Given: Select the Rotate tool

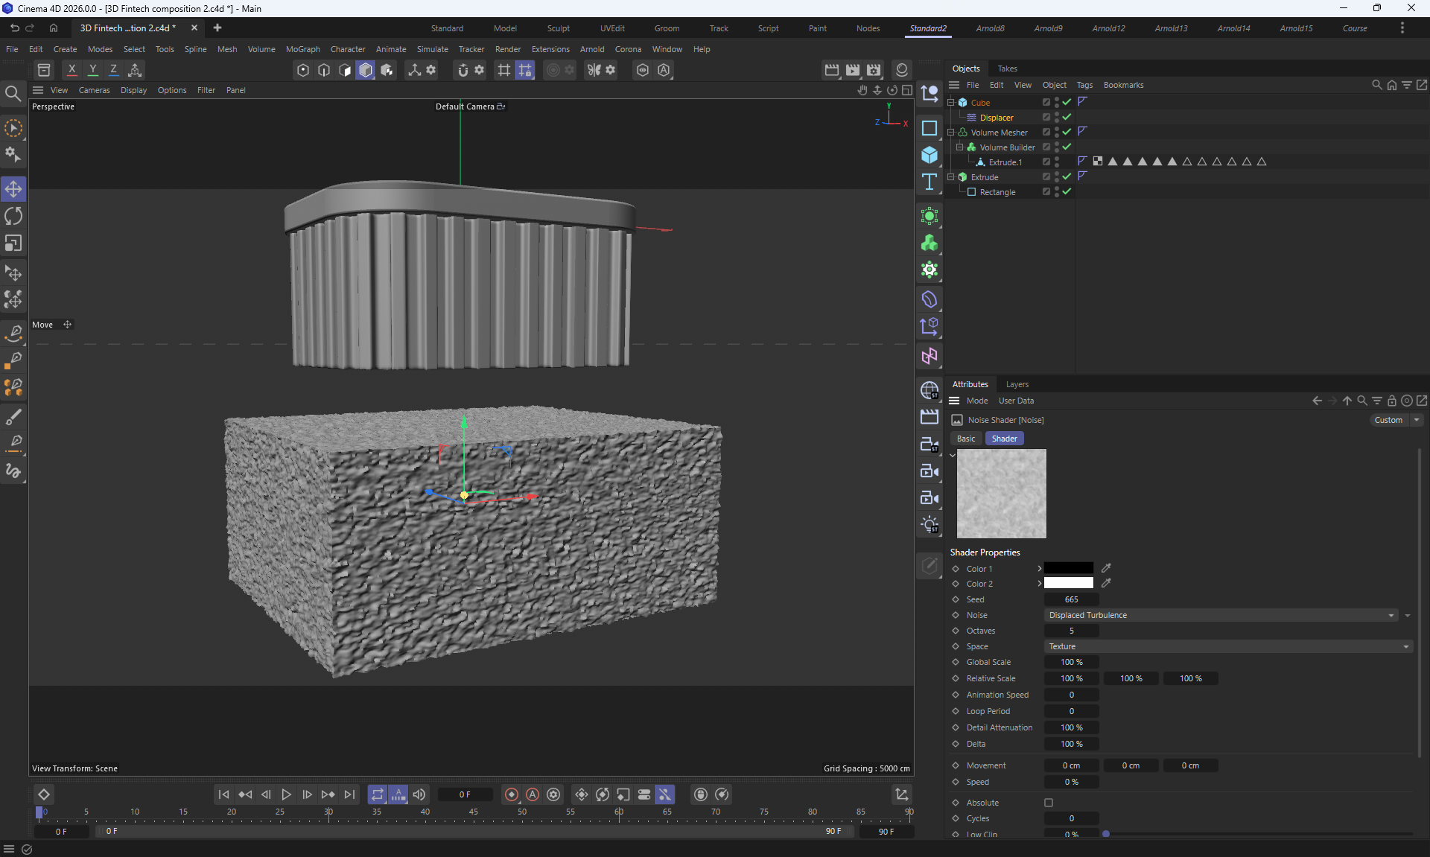Looking at the screenshot, I should pos(13,216).
